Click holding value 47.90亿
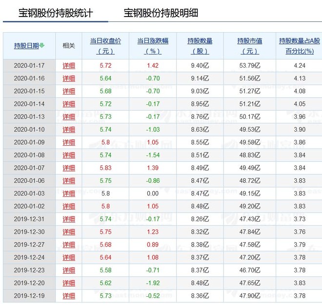The width and height of the screenshot is (322, 307). [x=250, y=296]
